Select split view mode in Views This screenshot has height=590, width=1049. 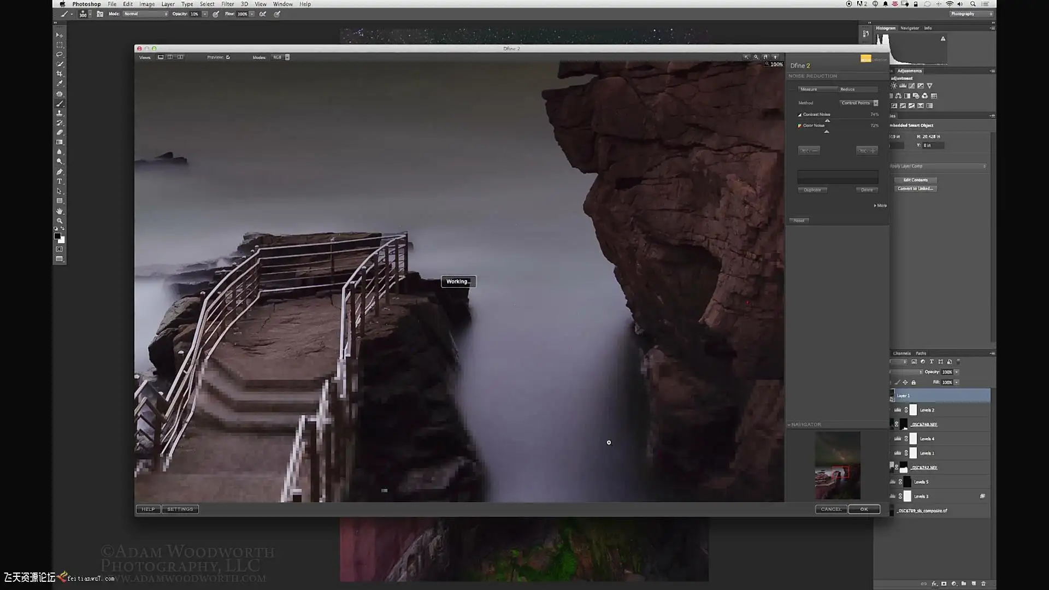(170, 57)
